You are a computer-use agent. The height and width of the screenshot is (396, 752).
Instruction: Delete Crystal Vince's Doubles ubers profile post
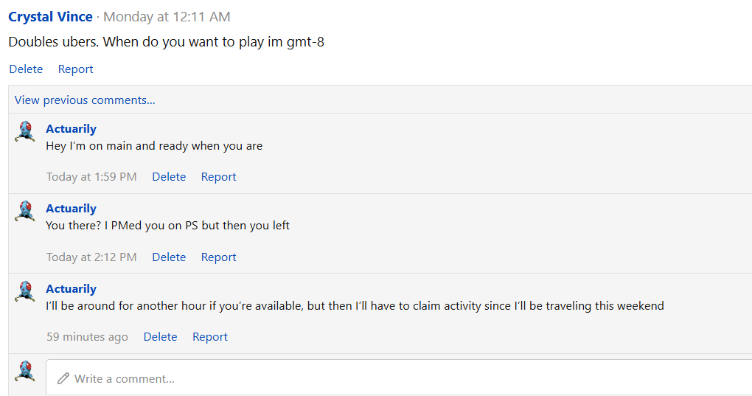pyautogui.click(x=26, y=69)
